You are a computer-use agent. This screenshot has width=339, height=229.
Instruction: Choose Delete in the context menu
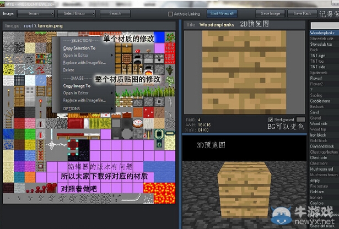(68, 70)
